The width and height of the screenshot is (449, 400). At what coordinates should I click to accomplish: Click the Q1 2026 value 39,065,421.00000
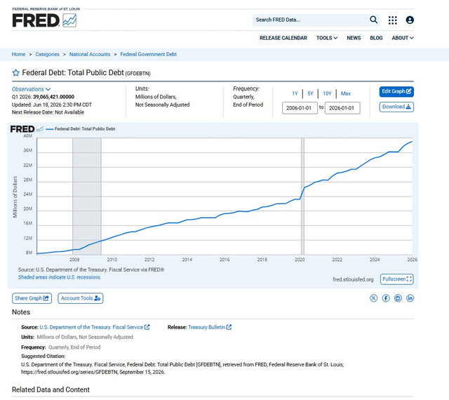click(x=53, y=97)
